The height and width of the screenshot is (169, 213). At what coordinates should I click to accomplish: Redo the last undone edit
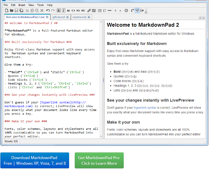coord(53,11)
